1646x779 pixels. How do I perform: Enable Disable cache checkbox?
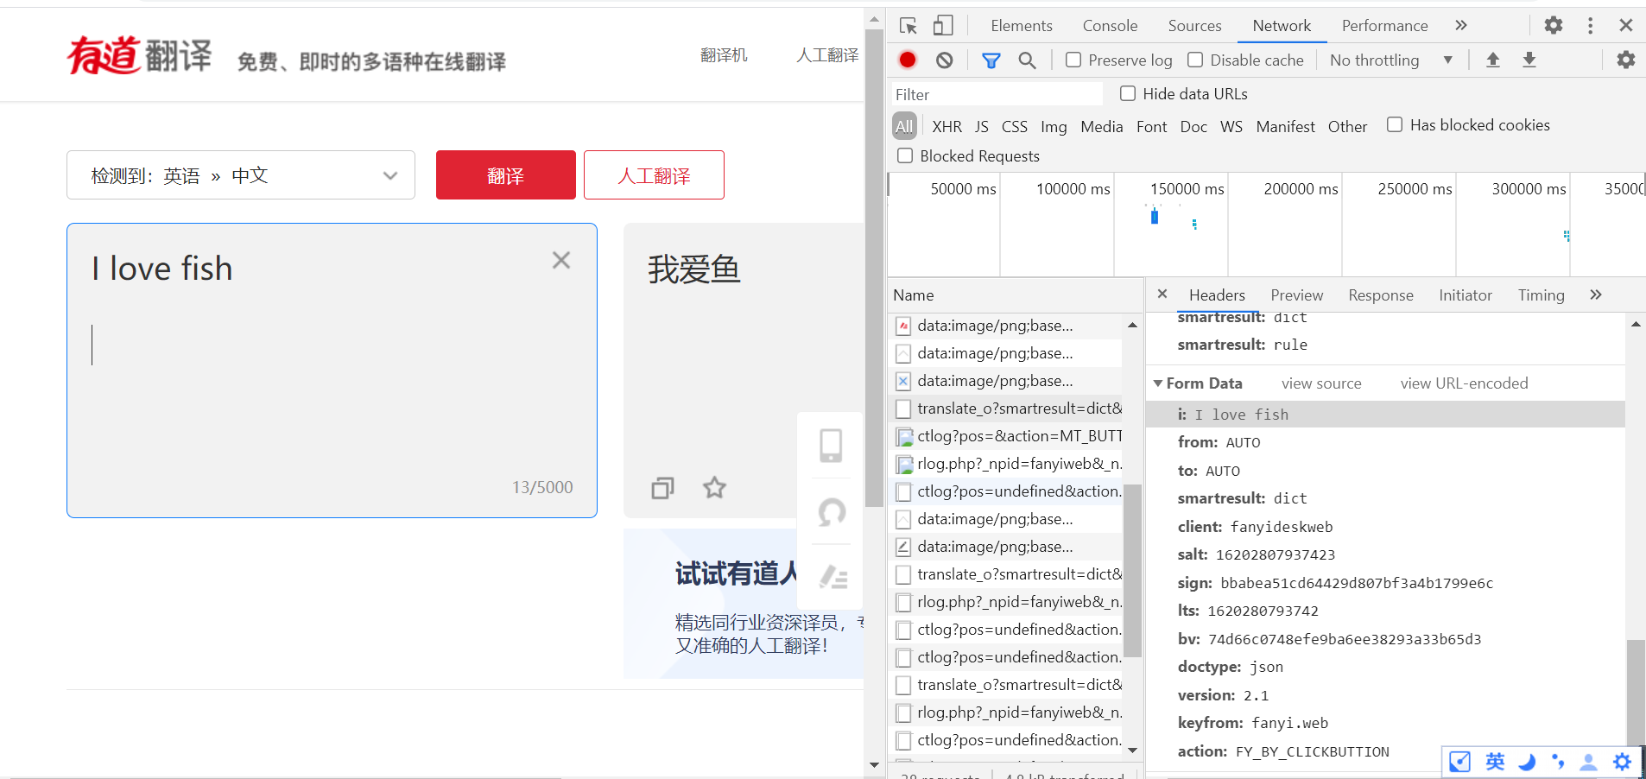click(1195, 60)
